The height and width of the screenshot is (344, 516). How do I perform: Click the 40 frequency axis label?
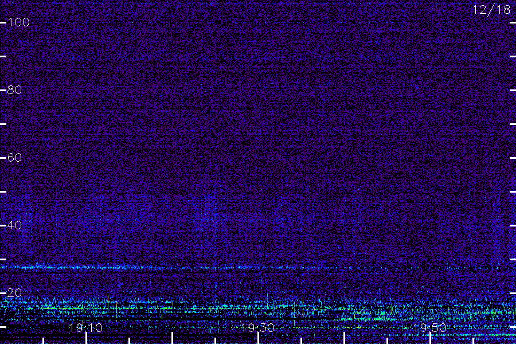click(14, 225)
